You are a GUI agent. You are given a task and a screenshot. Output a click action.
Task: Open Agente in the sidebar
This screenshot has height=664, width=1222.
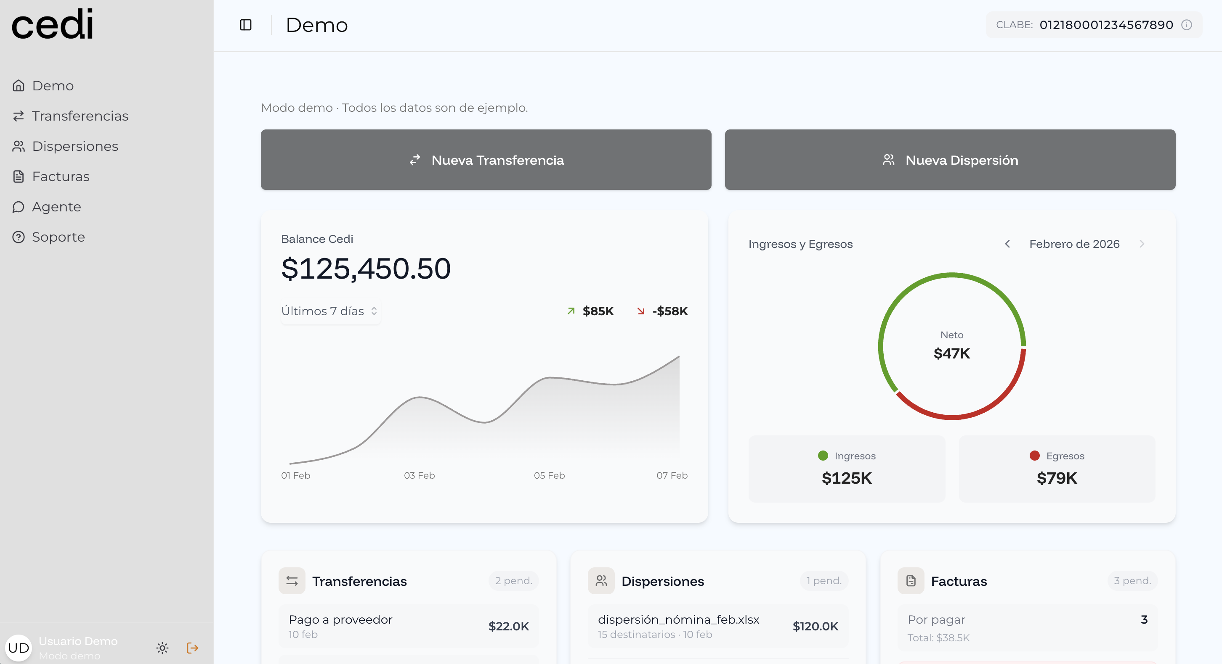coord(56,207)
